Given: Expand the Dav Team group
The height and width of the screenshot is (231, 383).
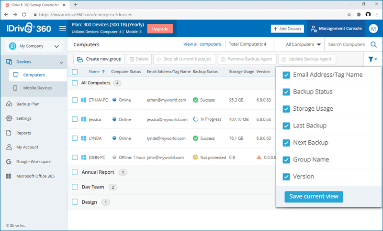Looking at the screenshot, I should click(93, 187).
